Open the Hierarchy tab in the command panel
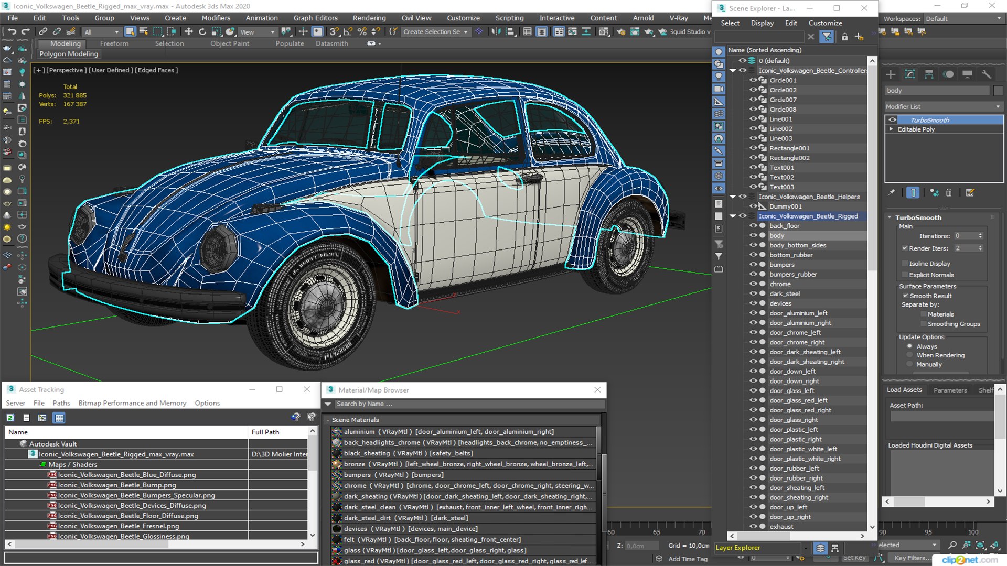This screenshot has height=566, width=1007. point(929,74)
